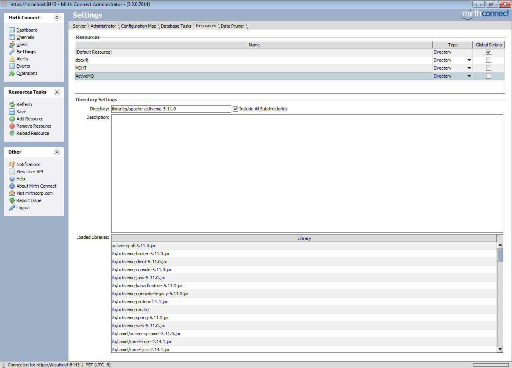Collapse the Resources Tasks panel
512x368 pixels.
(x=57, y=92)
